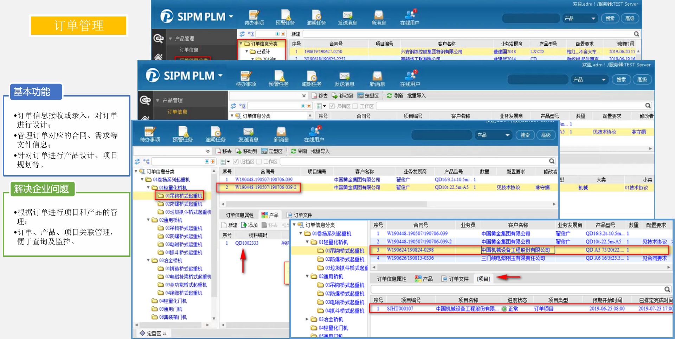
Task: Open 待办事项 in the frontmost window toolbar
Action: [x=150, y=134]
